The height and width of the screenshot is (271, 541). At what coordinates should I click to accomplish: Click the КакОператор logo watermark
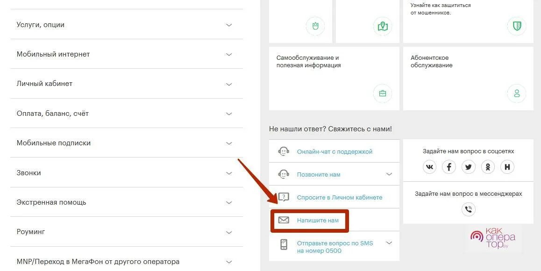493,238
